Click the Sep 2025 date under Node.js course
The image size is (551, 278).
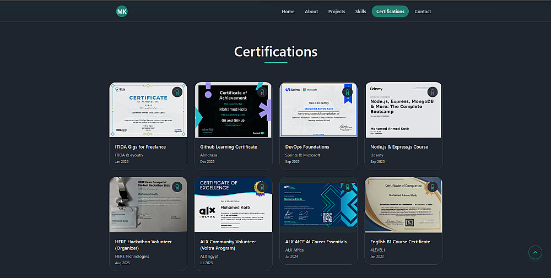coord(377,161)
